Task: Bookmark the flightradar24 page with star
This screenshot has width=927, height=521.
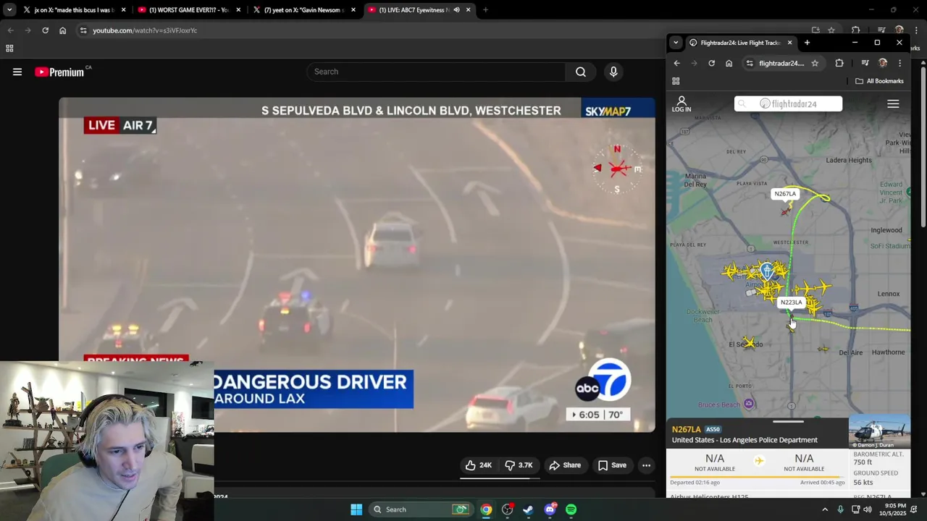Action: [815, 63]
